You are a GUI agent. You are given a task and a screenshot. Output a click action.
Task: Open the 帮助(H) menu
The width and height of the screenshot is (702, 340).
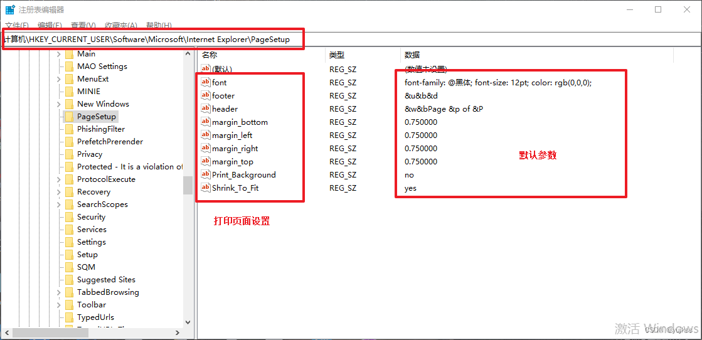[159, 25]
